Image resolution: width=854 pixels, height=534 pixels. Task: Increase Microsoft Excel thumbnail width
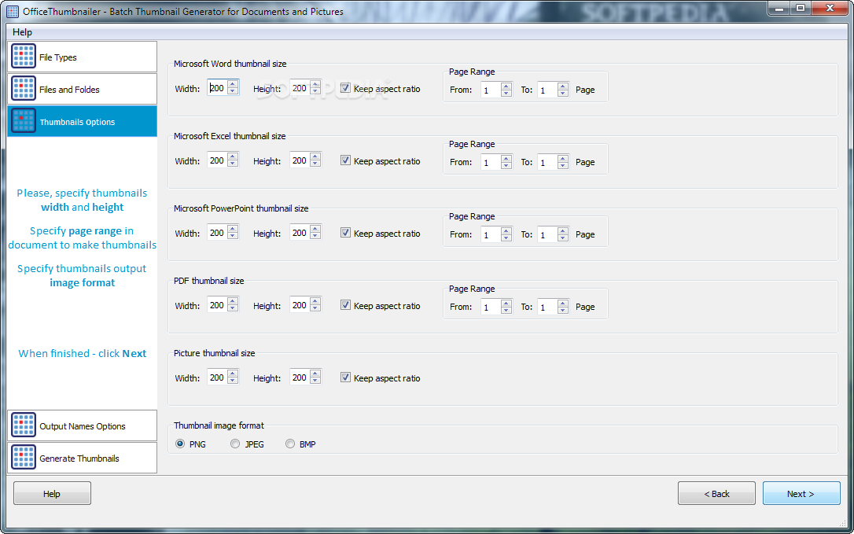(233, 157)
